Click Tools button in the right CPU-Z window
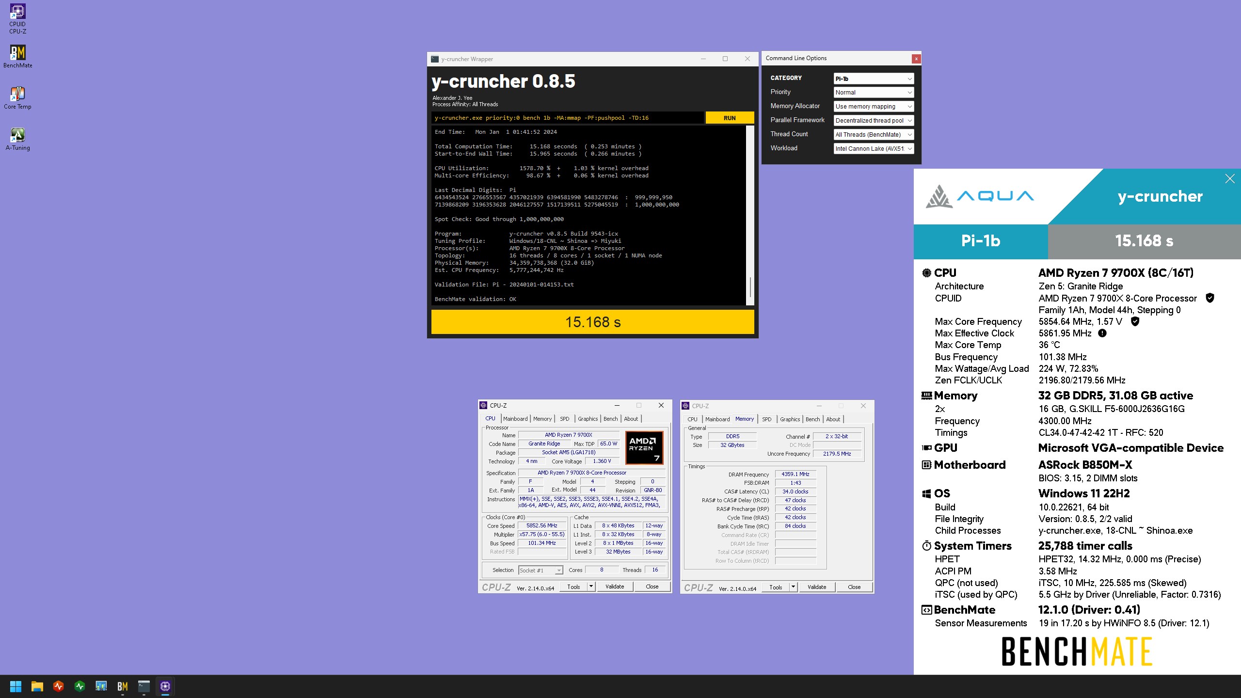This screenshot has height=698, width=1241. 776,587
